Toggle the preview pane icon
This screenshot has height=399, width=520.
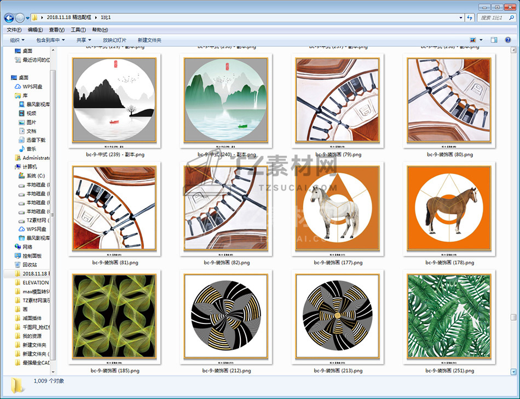[x=494, y=40]
